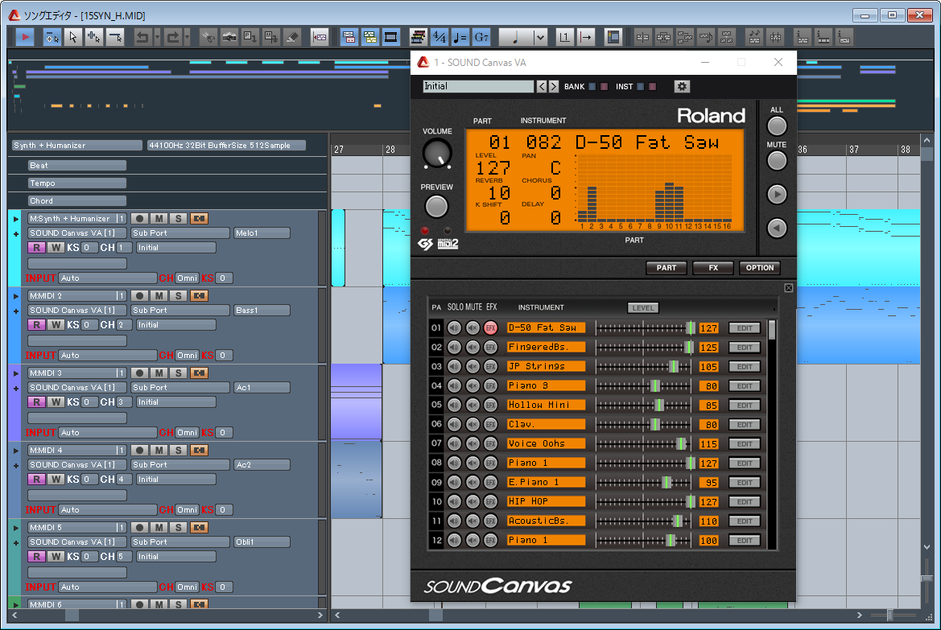Click instrument name Clav. on part 06
This screenshot has width=941, height=630.
coord(546,424)
